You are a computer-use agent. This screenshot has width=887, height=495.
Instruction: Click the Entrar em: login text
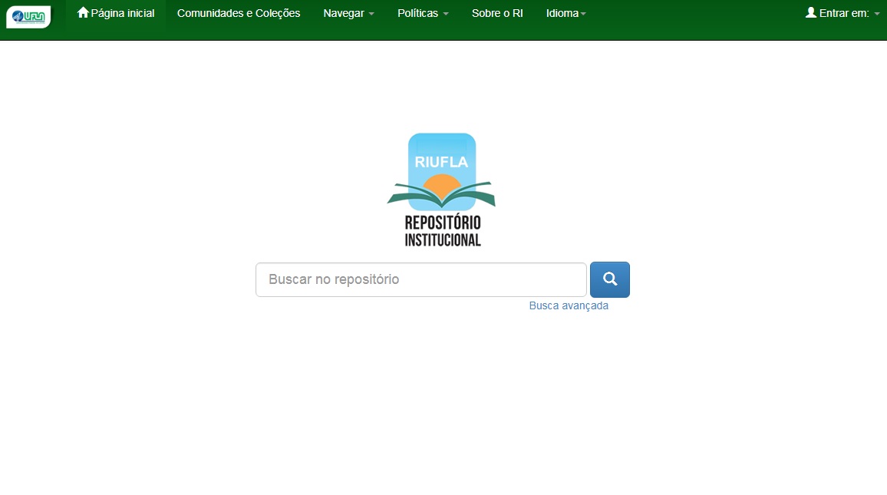tap(844, 13)
